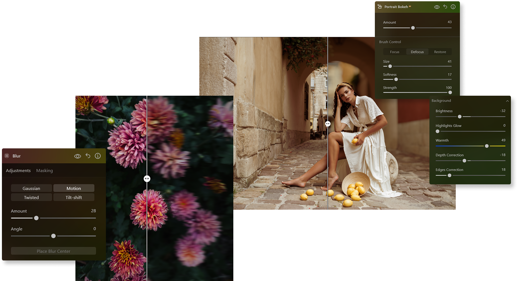Click the Edges Correction value 18
Screen dimensions: 518x281
[503, 170]
